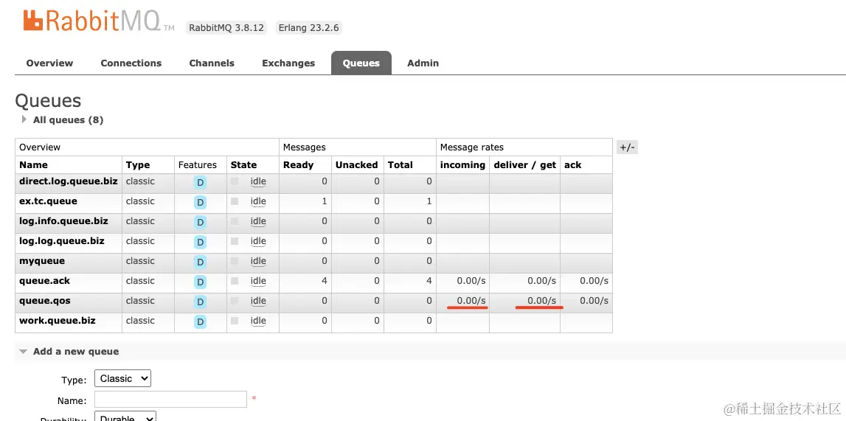
Task: Open the Durability dropdown
Action: (125, 417)
